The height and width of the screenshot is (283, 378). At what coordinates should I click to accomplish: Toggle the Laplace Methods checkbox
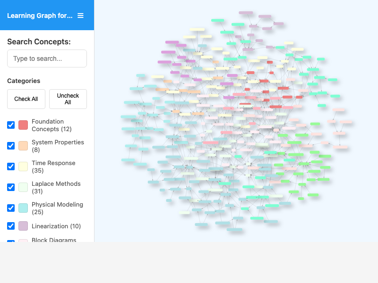pos(11,187)
